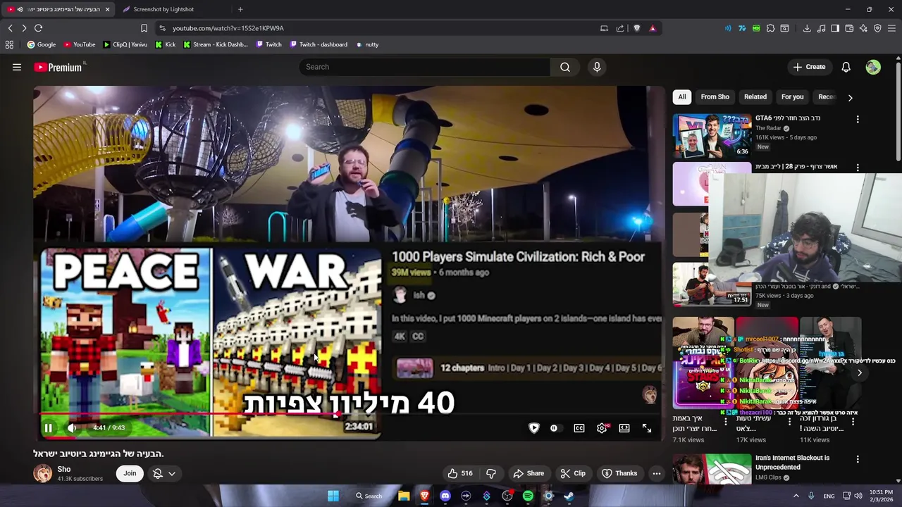This screenshot has width=902, height=507.
Task: Select the Related filter chip
Action: [x=755, y=96]
